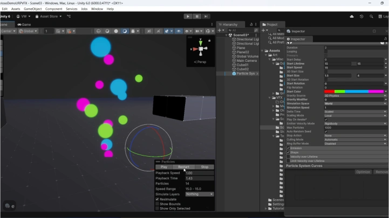Click Play in Particles overlay
Viewport: 389px width, 218px height.
tap(163, 167)
